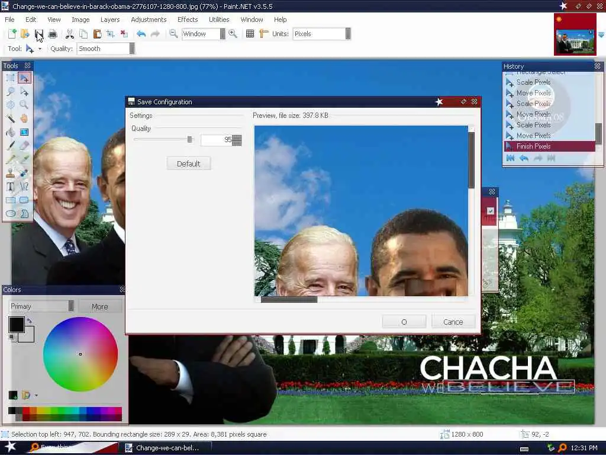Click the Print icon in the toolbar
Viewport: 606px width, 455px height.
[53, 34]
